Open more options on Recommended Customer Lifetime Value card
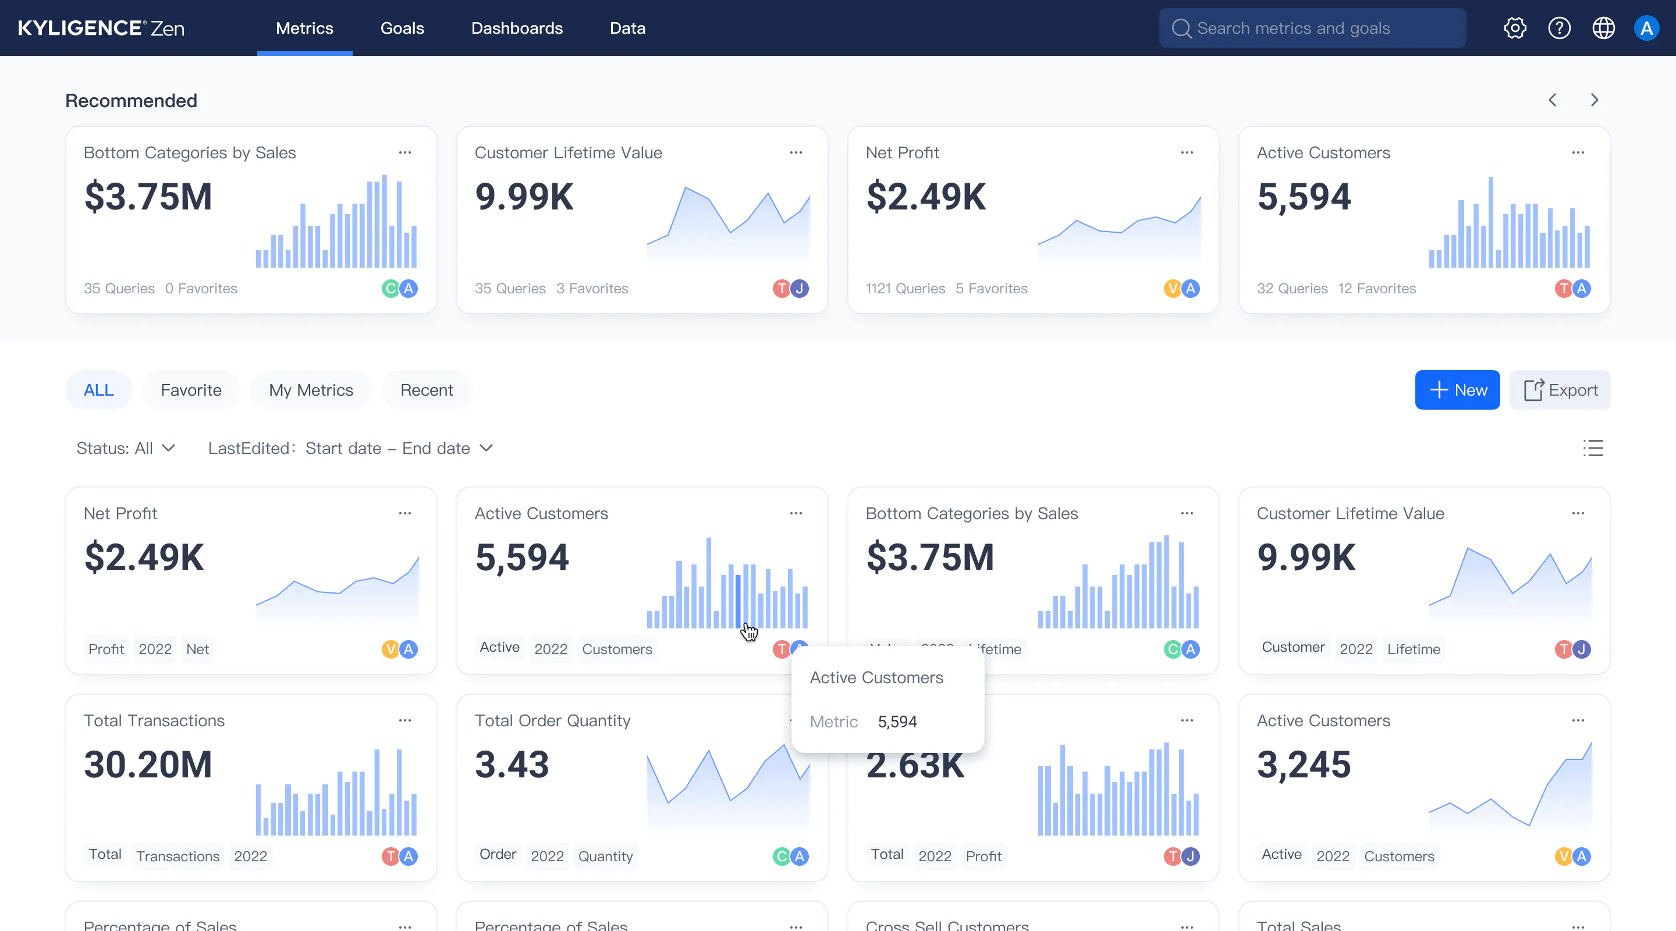The image size is (1676, 931). pyautogui.click(x=796, y=152)
